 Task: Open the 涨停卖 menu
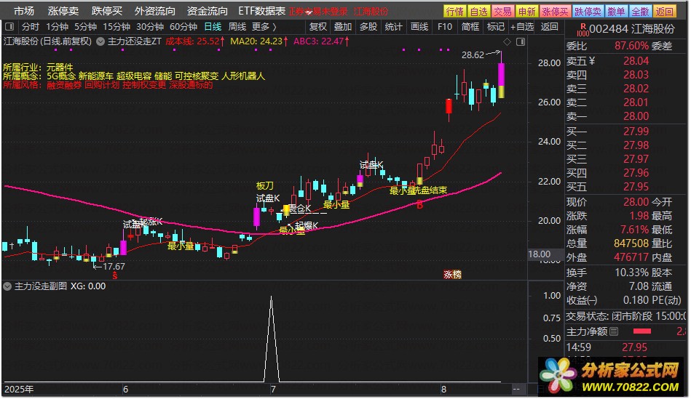[x=63, y=11]
